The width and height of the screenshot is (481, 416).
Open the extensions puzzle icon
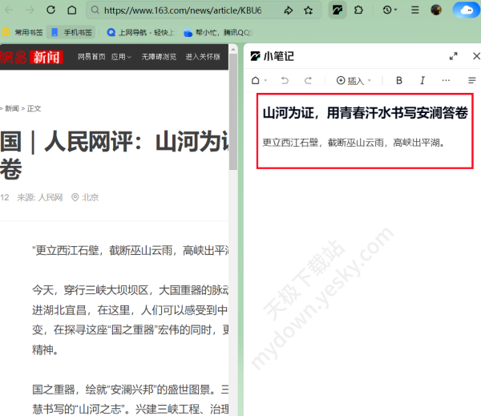pyautogui.click(x=358, y=10)
